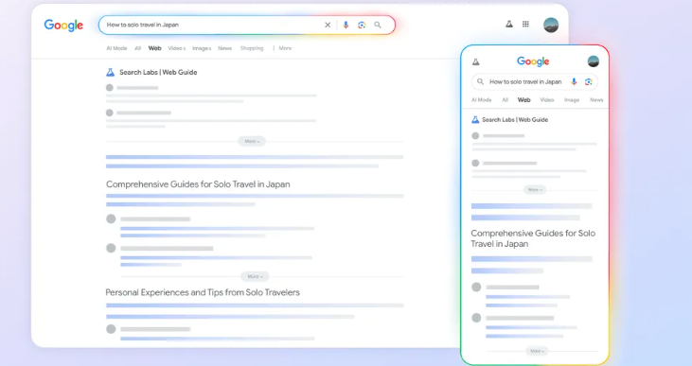Expand first More button under Web Guide on desktop
The height and width of the screenshot is (366, 692).
tap(252, 141)
